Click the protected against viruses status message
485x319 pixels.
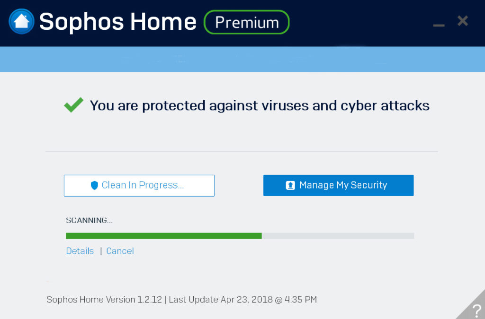[260, 105]
